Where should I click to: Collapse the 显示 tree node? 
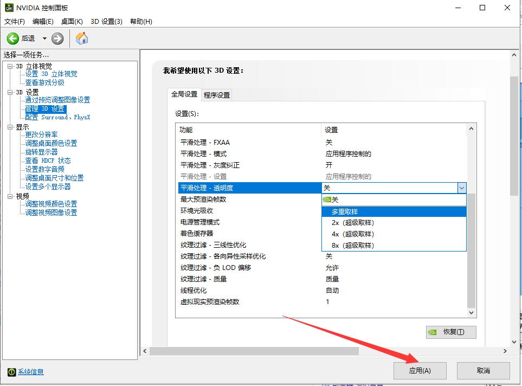pos(10,127)
